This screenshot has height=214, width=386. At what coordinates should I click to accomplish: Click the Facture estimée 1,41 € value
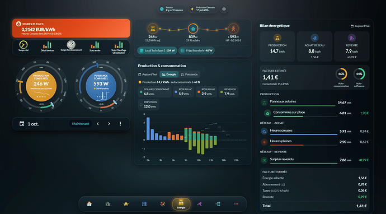point(270,77)
